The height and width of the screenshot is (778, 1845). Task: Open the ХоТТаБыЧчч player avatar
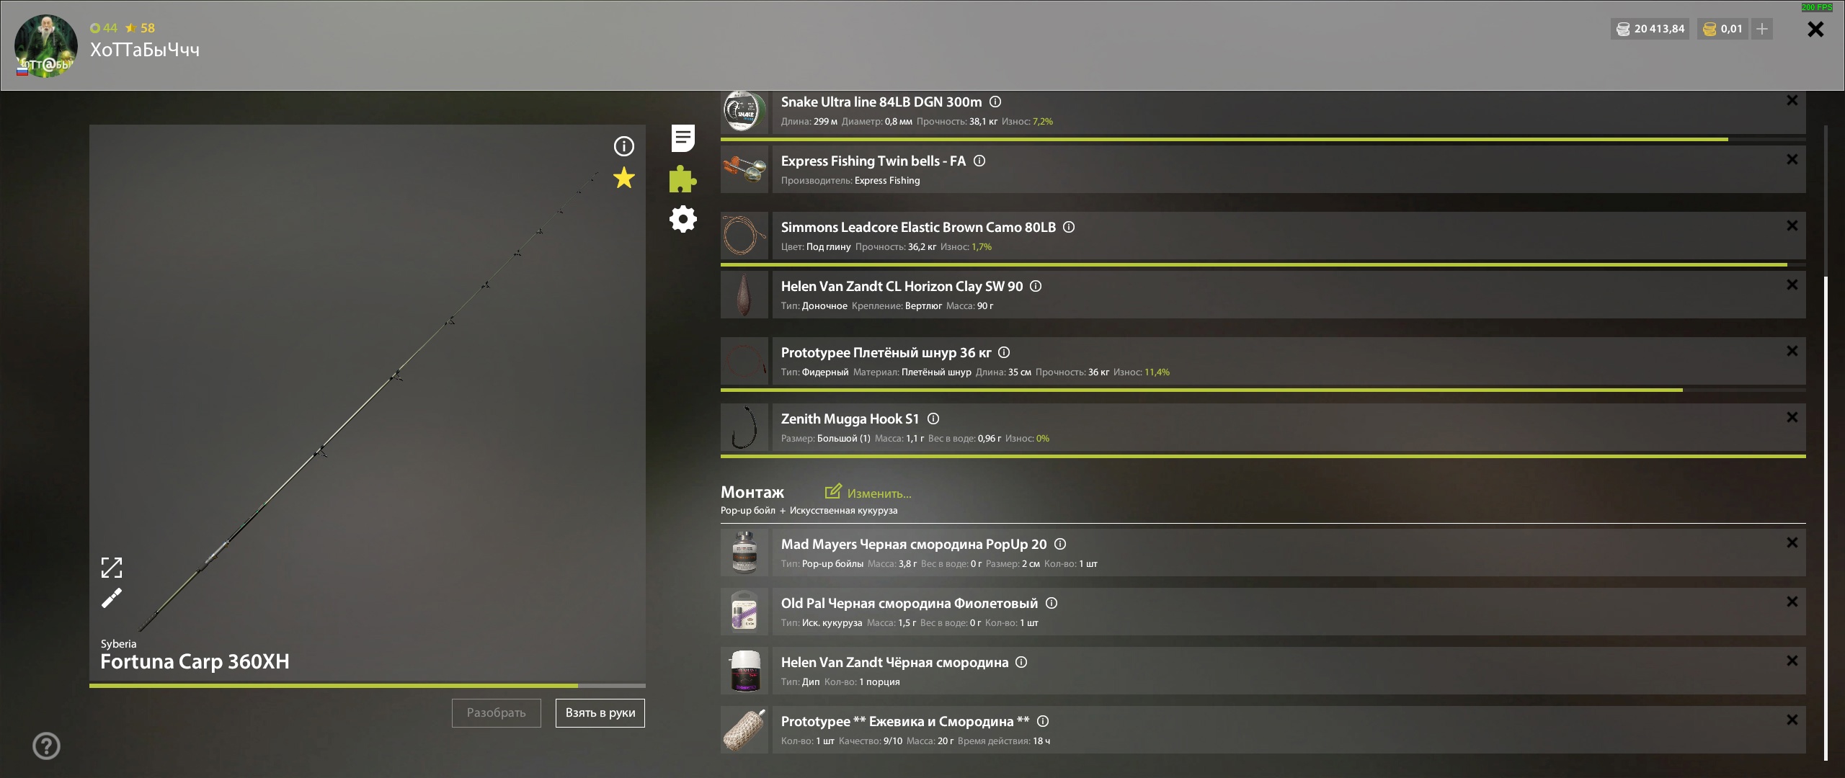(x=45, y=46)
